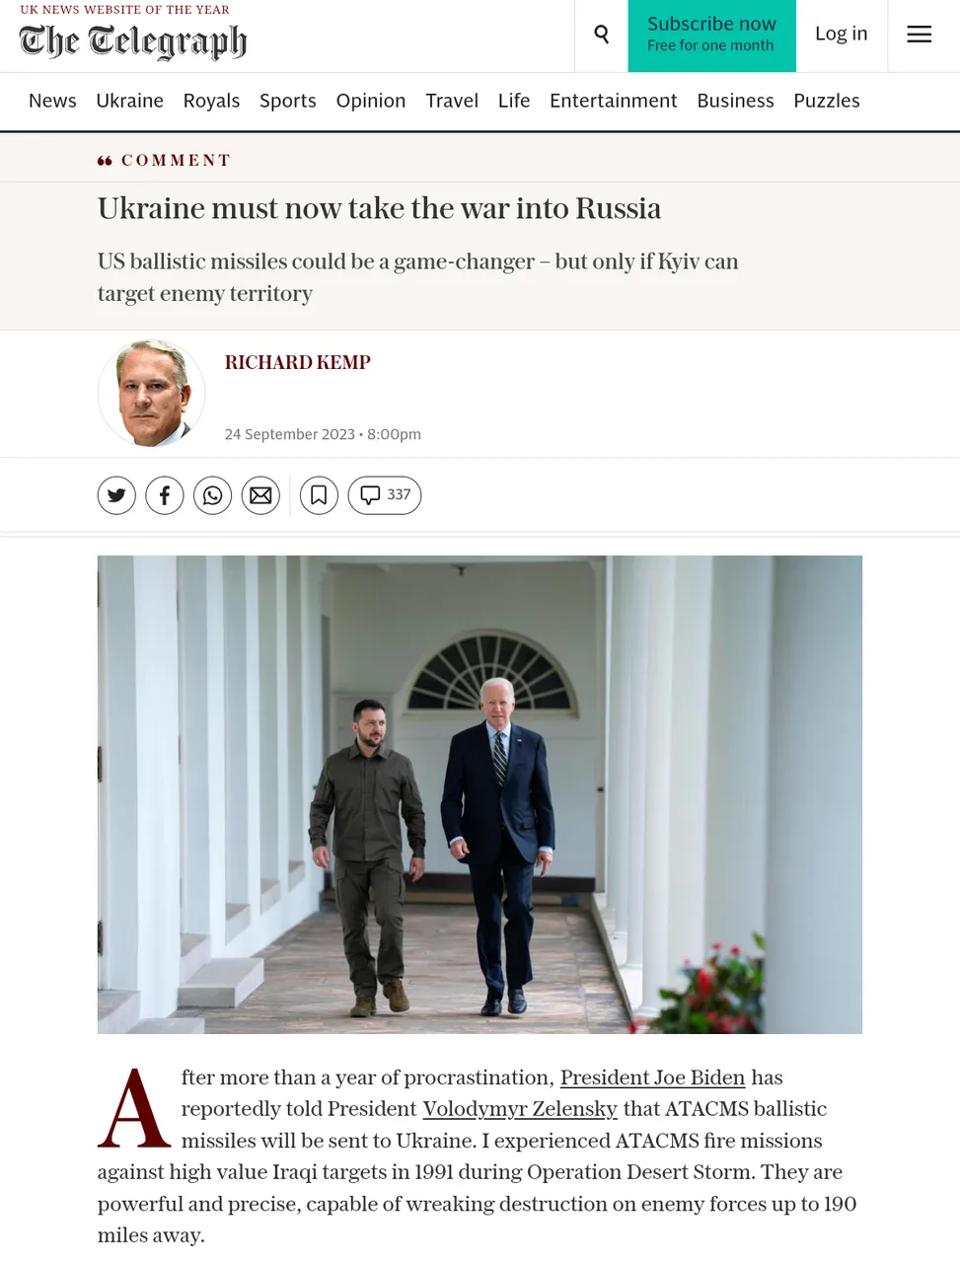
Task: Follow the President Joe Biden link
Action: tap(652, 1077)
